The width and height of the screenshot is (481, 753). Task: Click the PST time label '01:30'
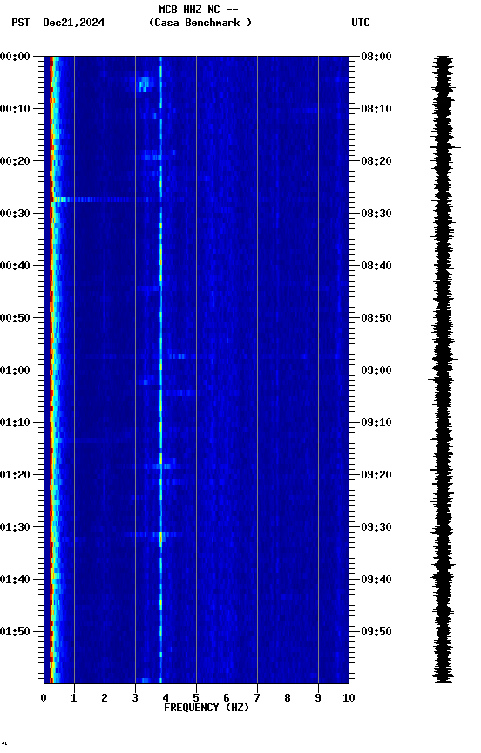pyautogui.click(x=15, y=528)
